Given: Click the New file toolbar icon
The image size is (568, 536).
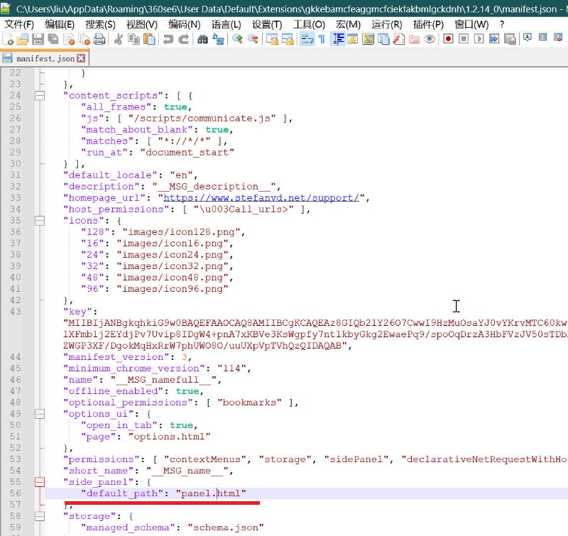Looking at the screenshot, I should point(8,40).
